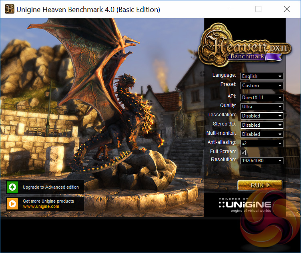Open the Language dropdown showing English

[262, 76]
